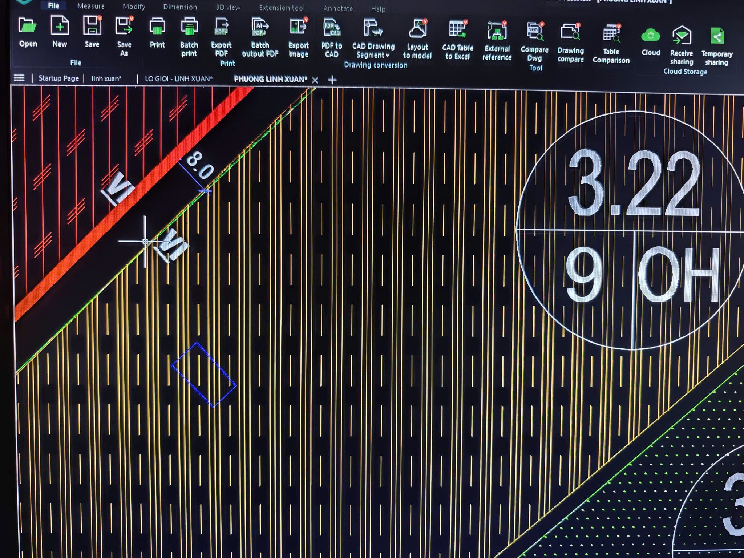The width and height of the screenshot is (744, 558).
Task: Close the PHUONG LINH XUAN tab
Action: click(315, 80)
